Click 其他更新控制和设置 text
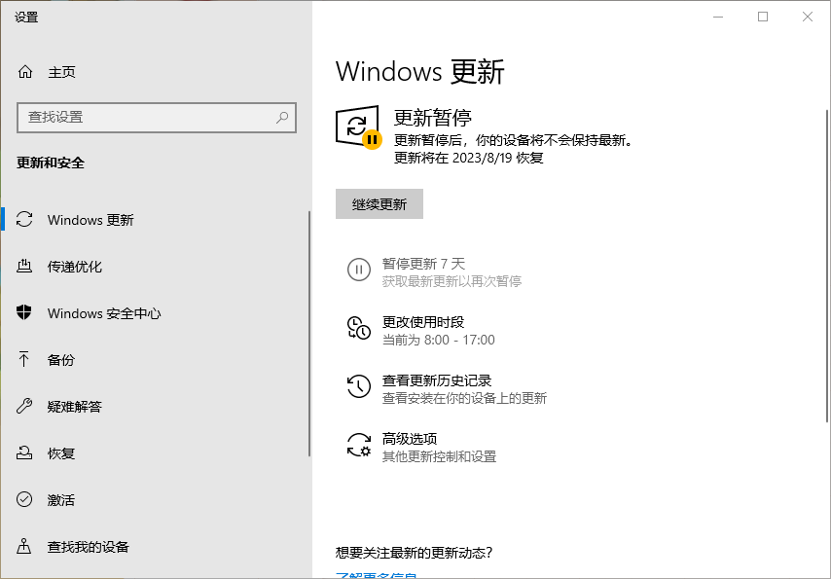This screenshot has width=831, height=579. point(439,456)
